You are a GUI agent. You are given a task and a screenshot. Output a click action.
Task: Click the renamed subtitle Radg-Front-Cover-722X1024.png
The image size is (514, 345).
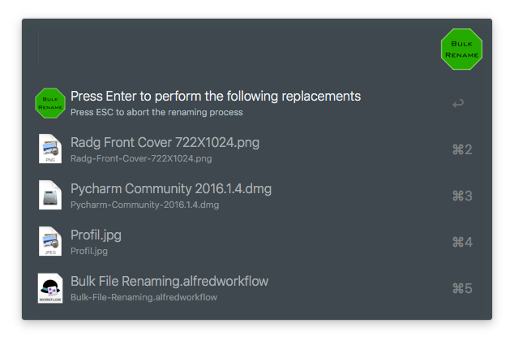(141, 159)
